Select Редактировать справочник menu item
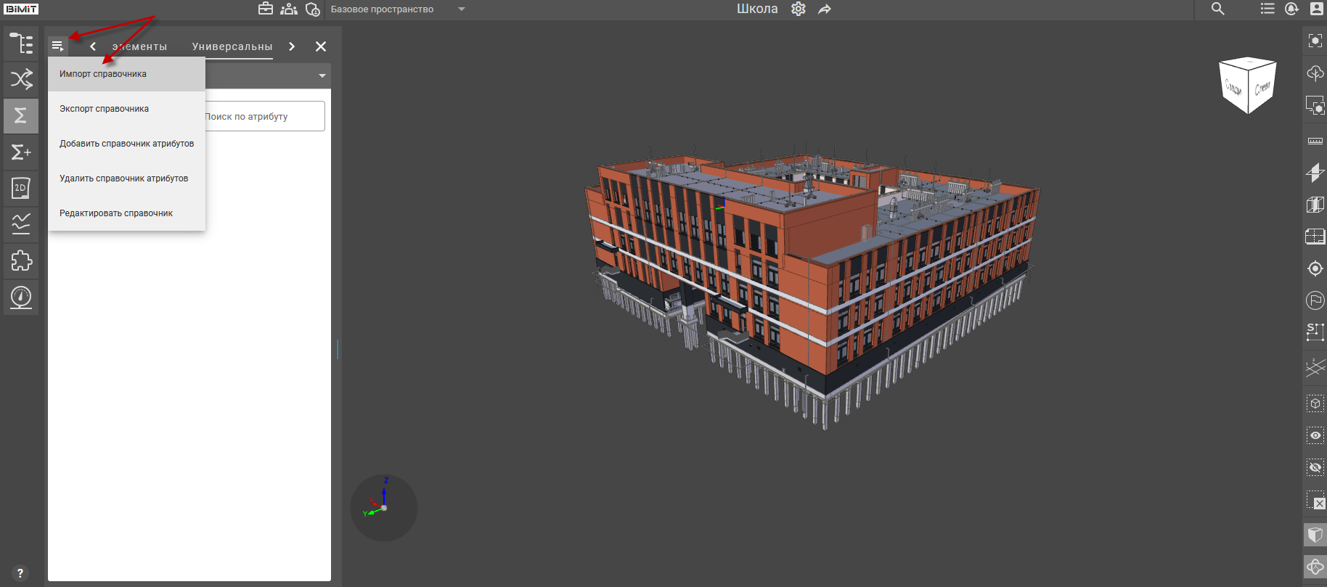This screenshot has height=587, width=1327. pyautogui.click(x=127, y=213)
